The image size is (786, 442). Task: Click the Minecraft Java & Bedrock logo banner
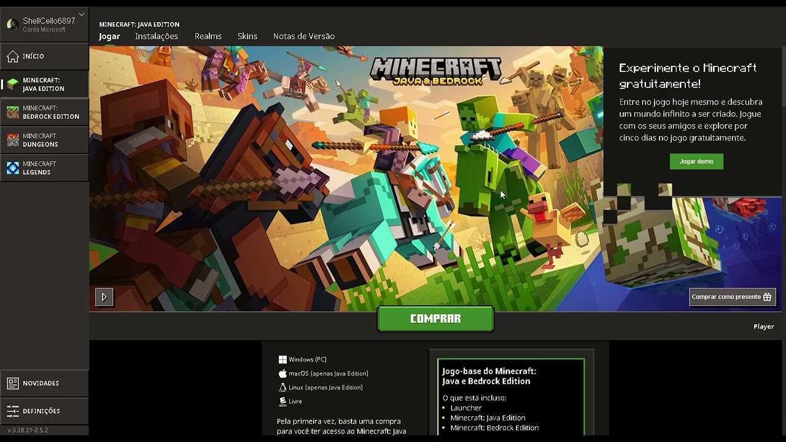pyautogui.click(x=435, y=71)
